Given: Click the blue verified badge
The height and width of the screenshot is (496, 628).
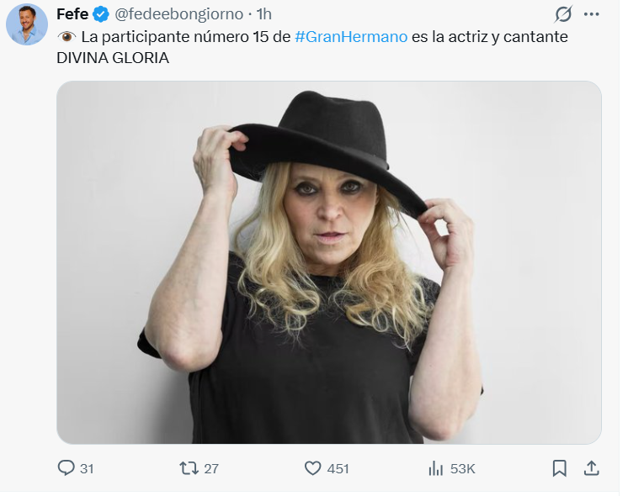Looking at the screenshot, I should click(100, 14).
